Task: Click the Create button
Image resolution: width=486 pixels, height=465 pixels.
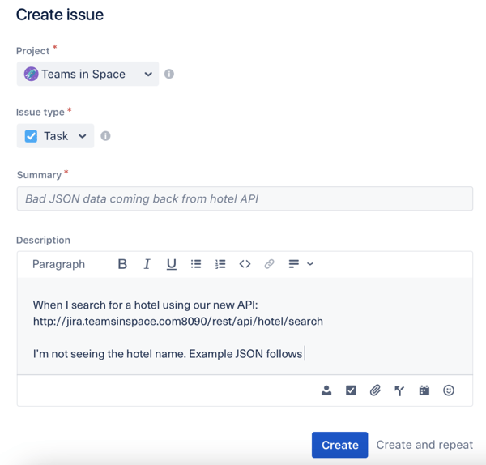Action: (x=339, y=445)
